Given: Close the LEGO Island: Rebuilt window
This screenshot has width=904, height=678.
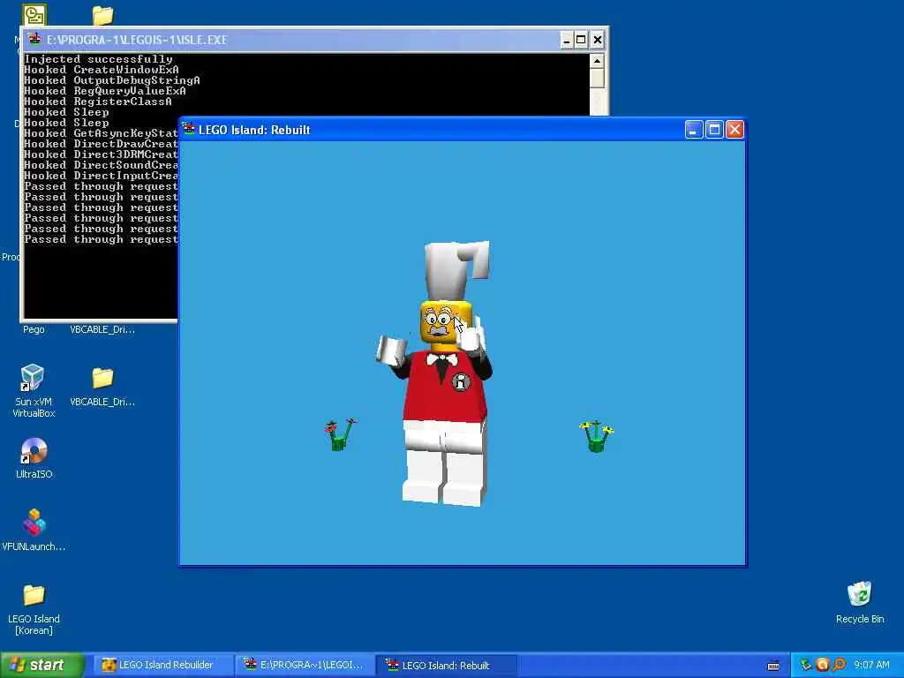Looking at the screenshot, I should click(x=734, y=130).
